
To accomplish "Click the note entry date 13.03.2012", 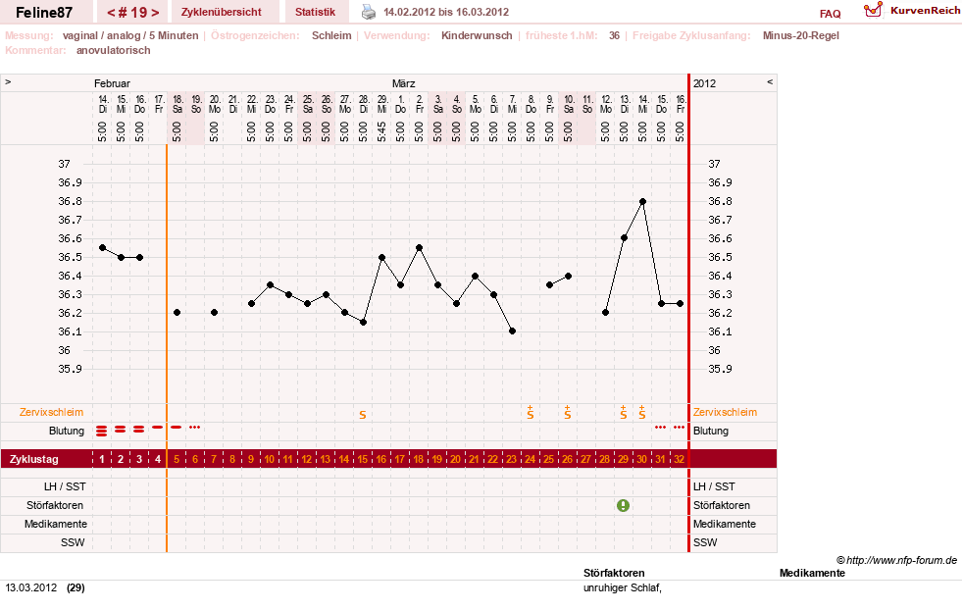I will point(31,587).
